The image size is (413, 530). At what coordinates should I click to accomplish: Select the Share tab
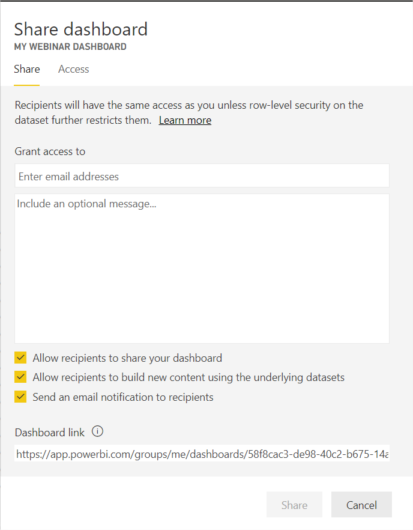pos(26,69)
